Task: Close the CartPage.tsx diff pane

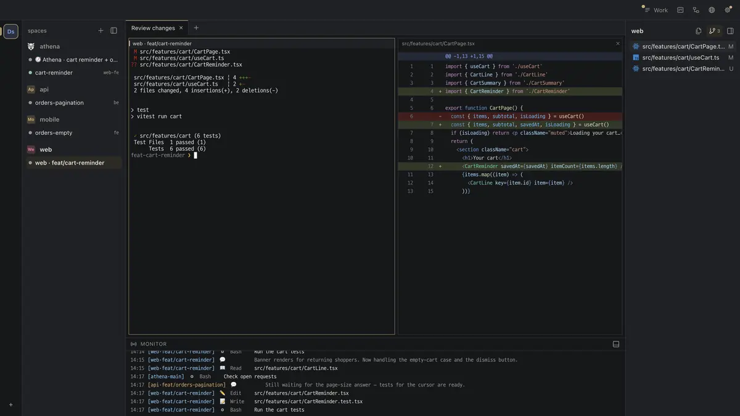Action: coord(618,44)
